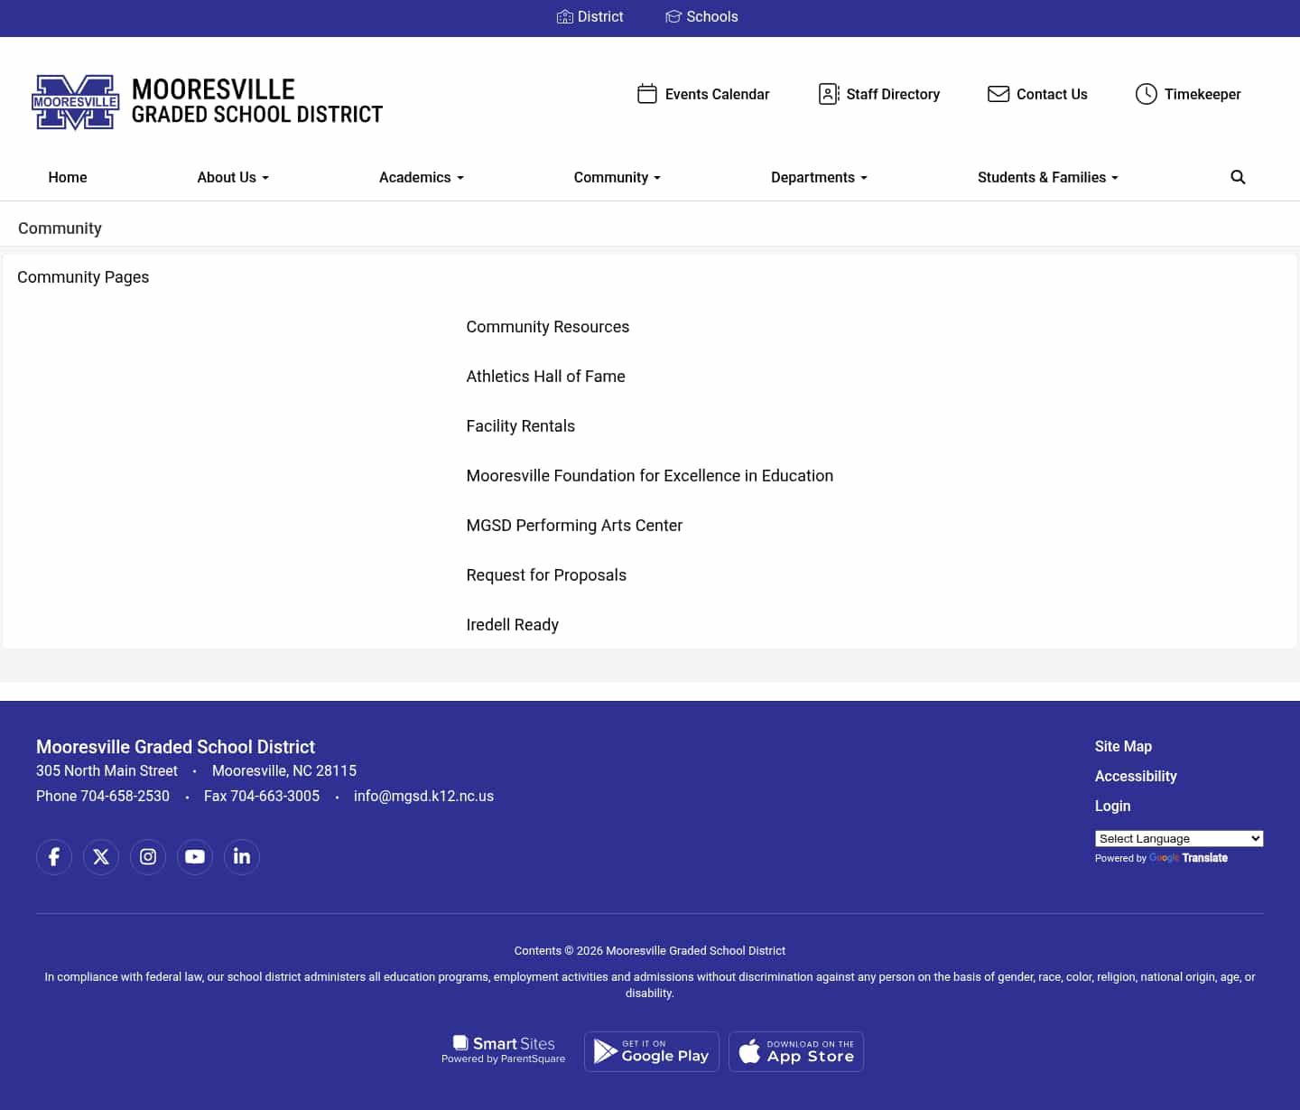Choose a language in Select Language

click(1178, 838)
